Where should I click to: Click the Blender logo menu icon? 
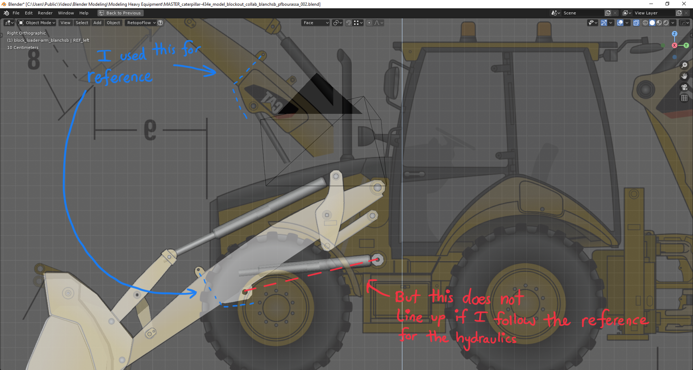point(6,13)
